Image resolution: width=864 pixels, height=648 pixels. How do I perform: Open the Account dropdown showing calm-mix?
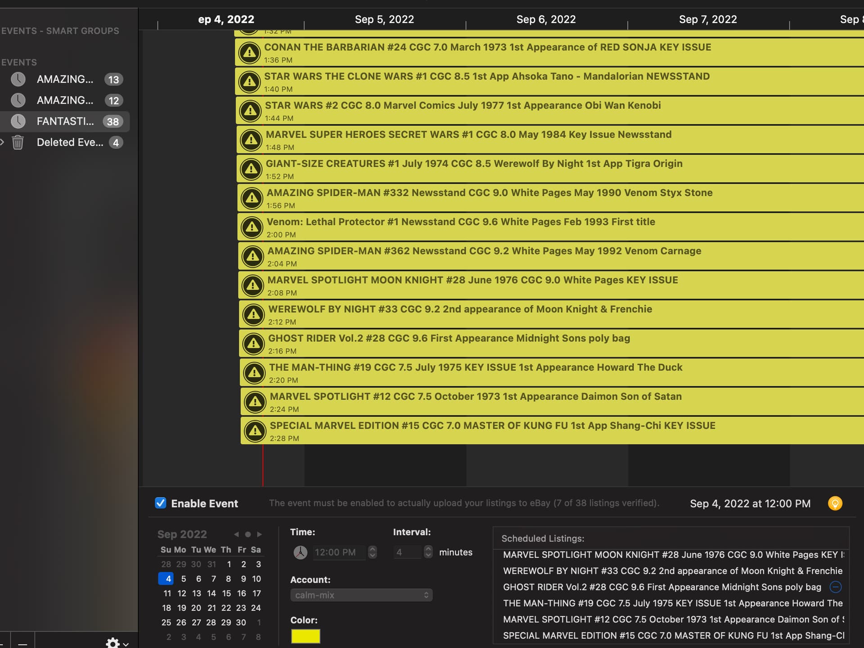361,595
